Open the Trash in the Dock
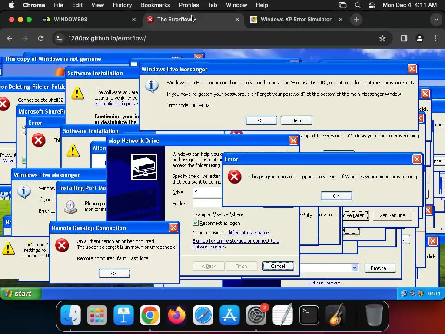This screenshot has width=445, height=334. 374,315
